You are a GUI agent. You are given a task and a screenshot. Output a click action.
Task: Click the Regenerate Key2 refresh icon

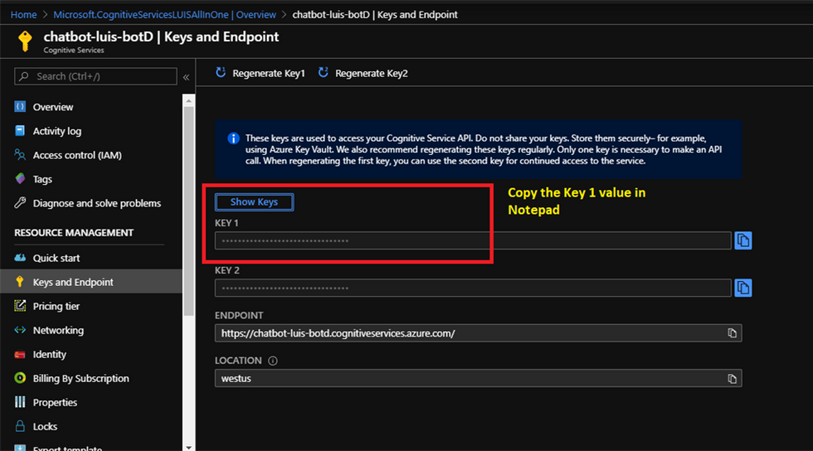tap(324, 73)
